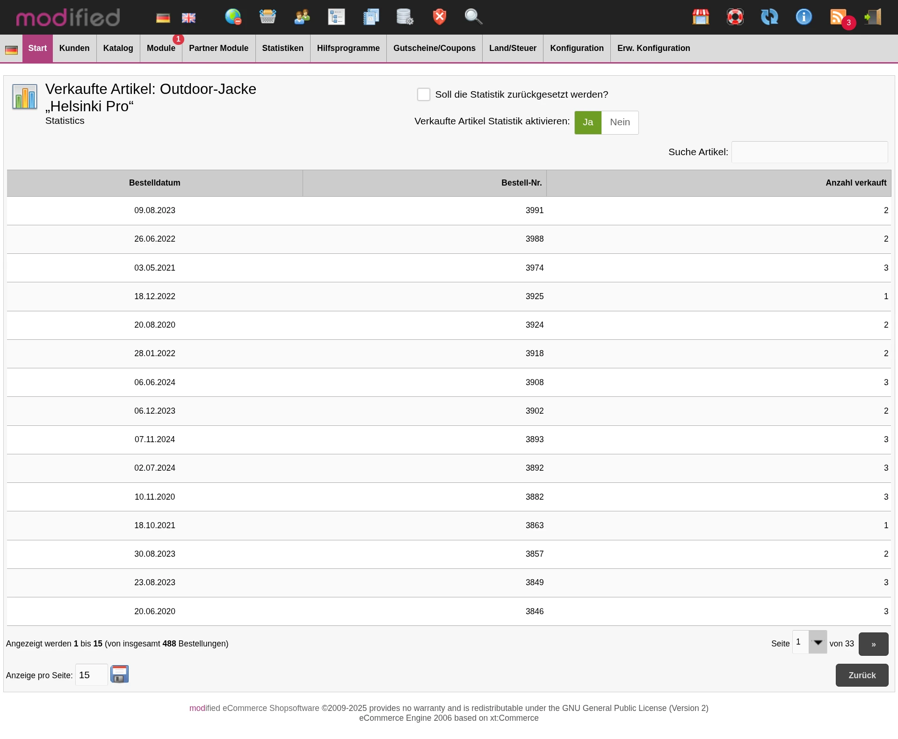Set statistics activation to Ja

(x=588, y=122)
